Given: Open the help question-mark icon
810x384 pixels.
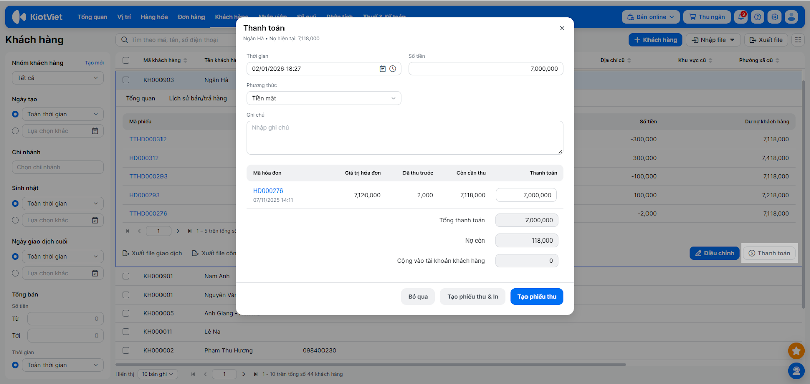Looking at the screenshot, I should [x=757, y=17].
